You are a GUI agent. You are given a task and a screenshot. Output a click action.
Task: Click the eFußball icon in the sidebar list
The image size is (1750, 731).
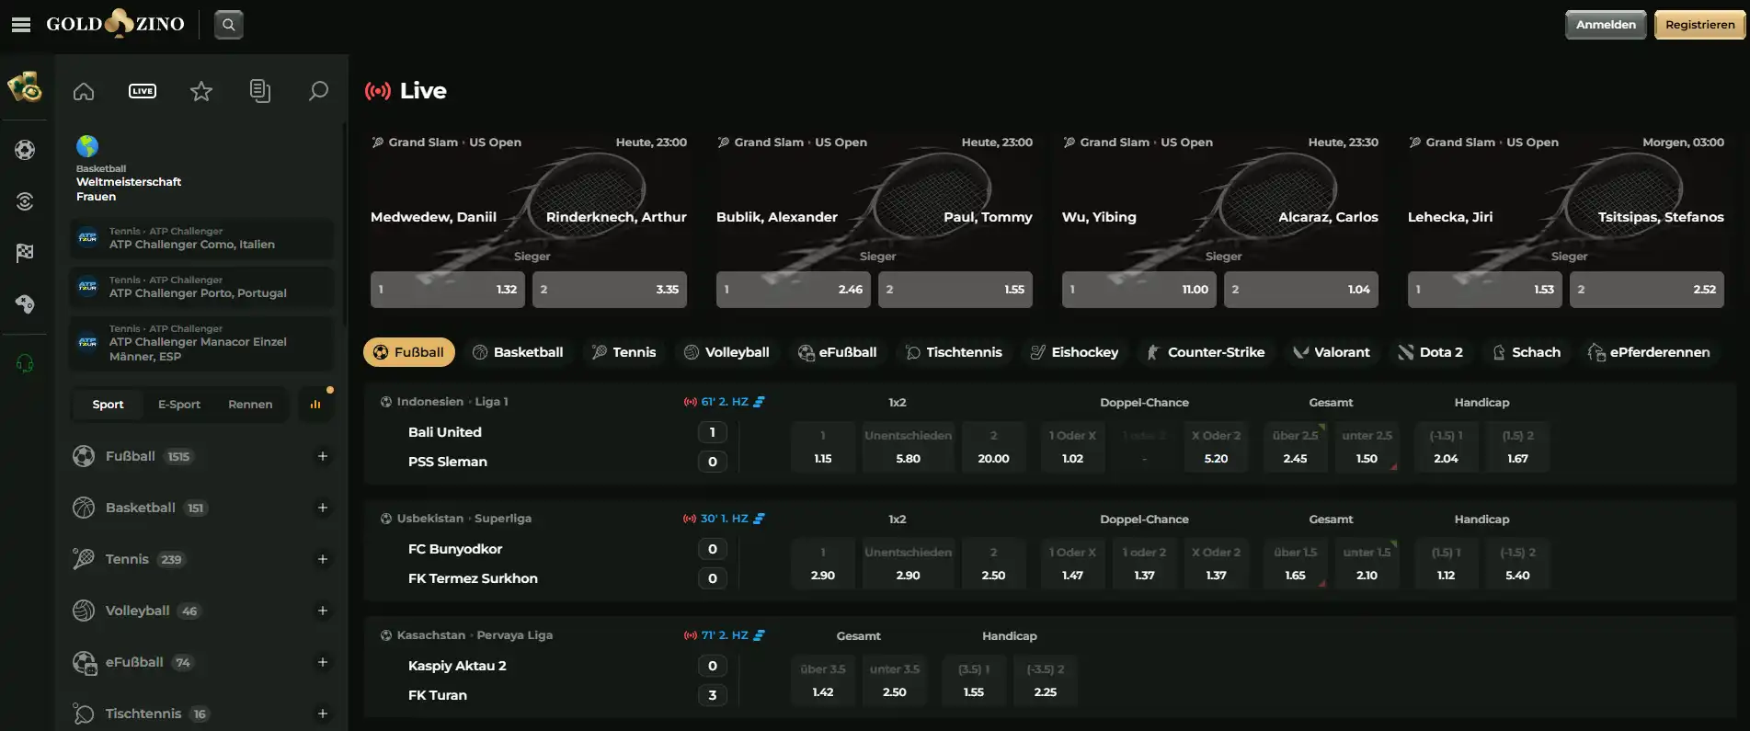coord(85,663)
